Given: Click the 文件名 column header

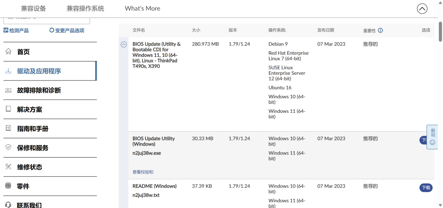Looking at the screenshot, I should pos(139,30).
